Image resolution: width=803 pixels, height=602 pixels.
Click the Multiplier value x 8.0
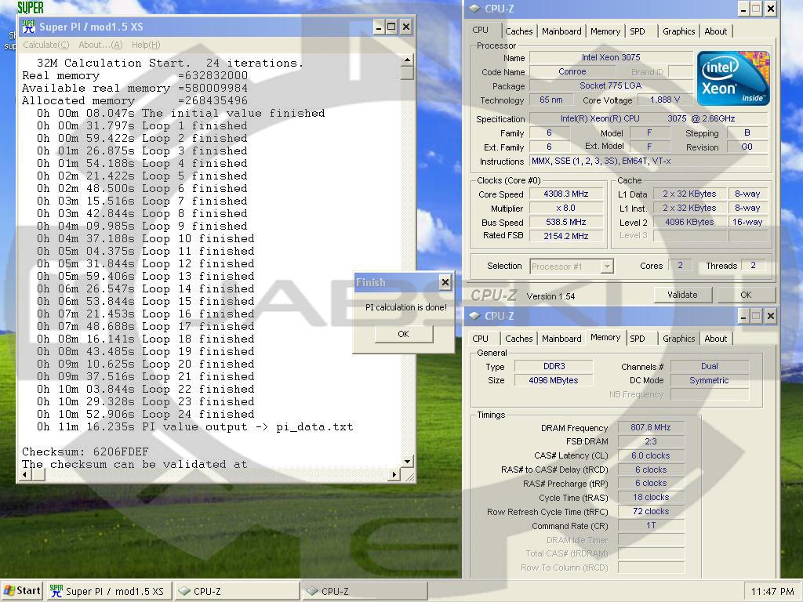[566, 208]
